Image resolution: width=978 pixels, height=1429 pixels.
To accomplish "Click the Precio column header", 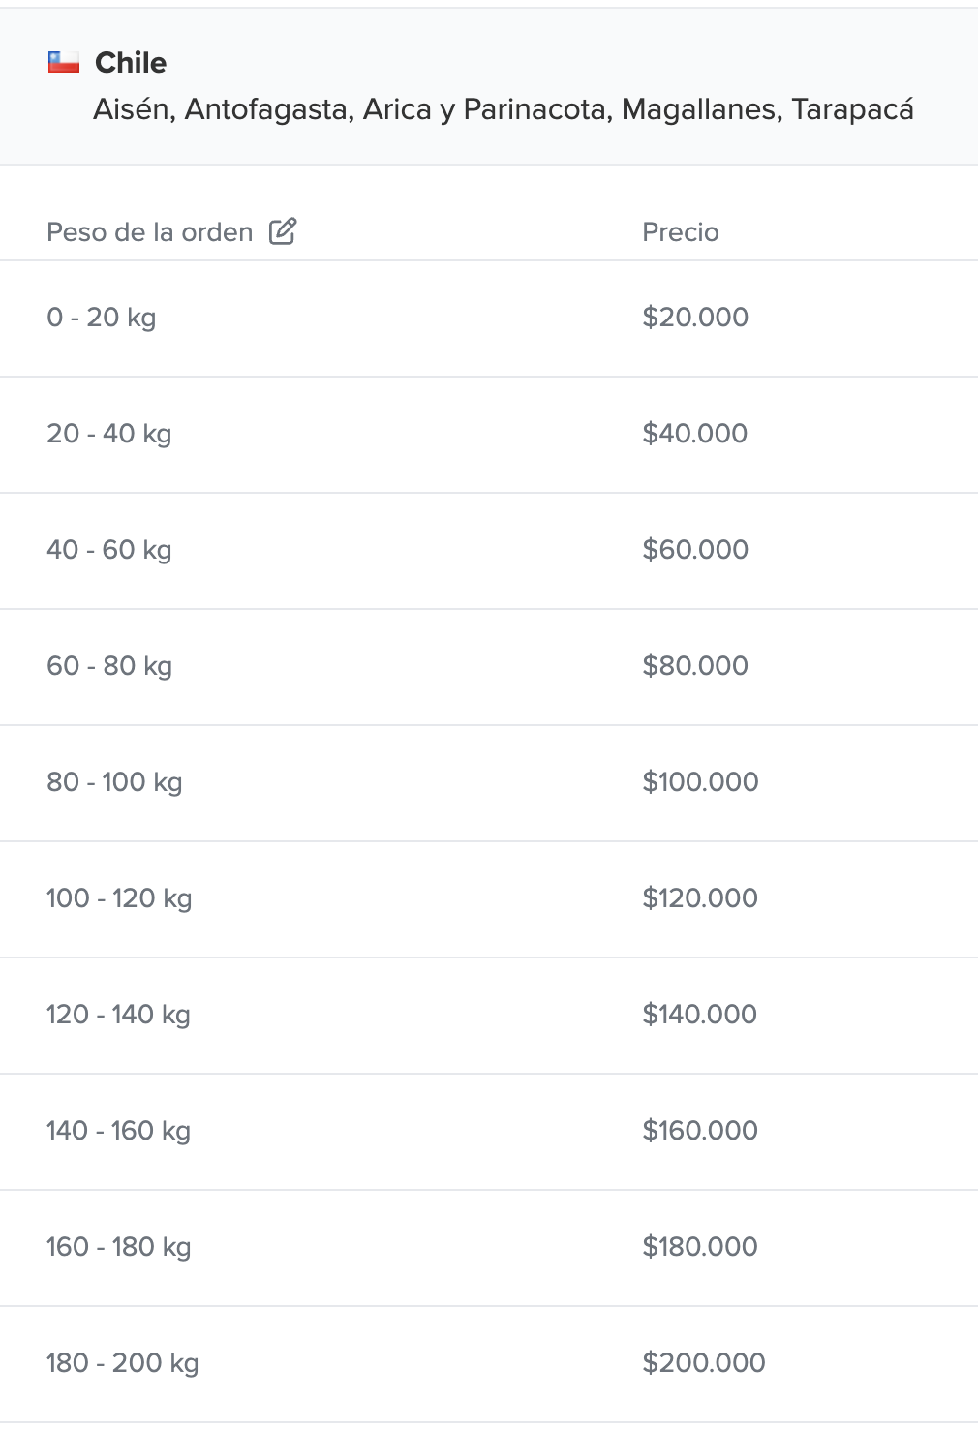I will point(681,232).
